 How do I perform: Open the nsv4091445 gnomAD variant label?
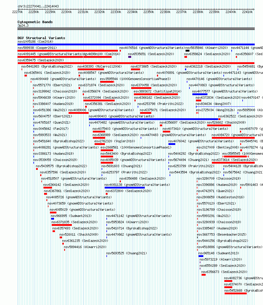click(50, 54)
